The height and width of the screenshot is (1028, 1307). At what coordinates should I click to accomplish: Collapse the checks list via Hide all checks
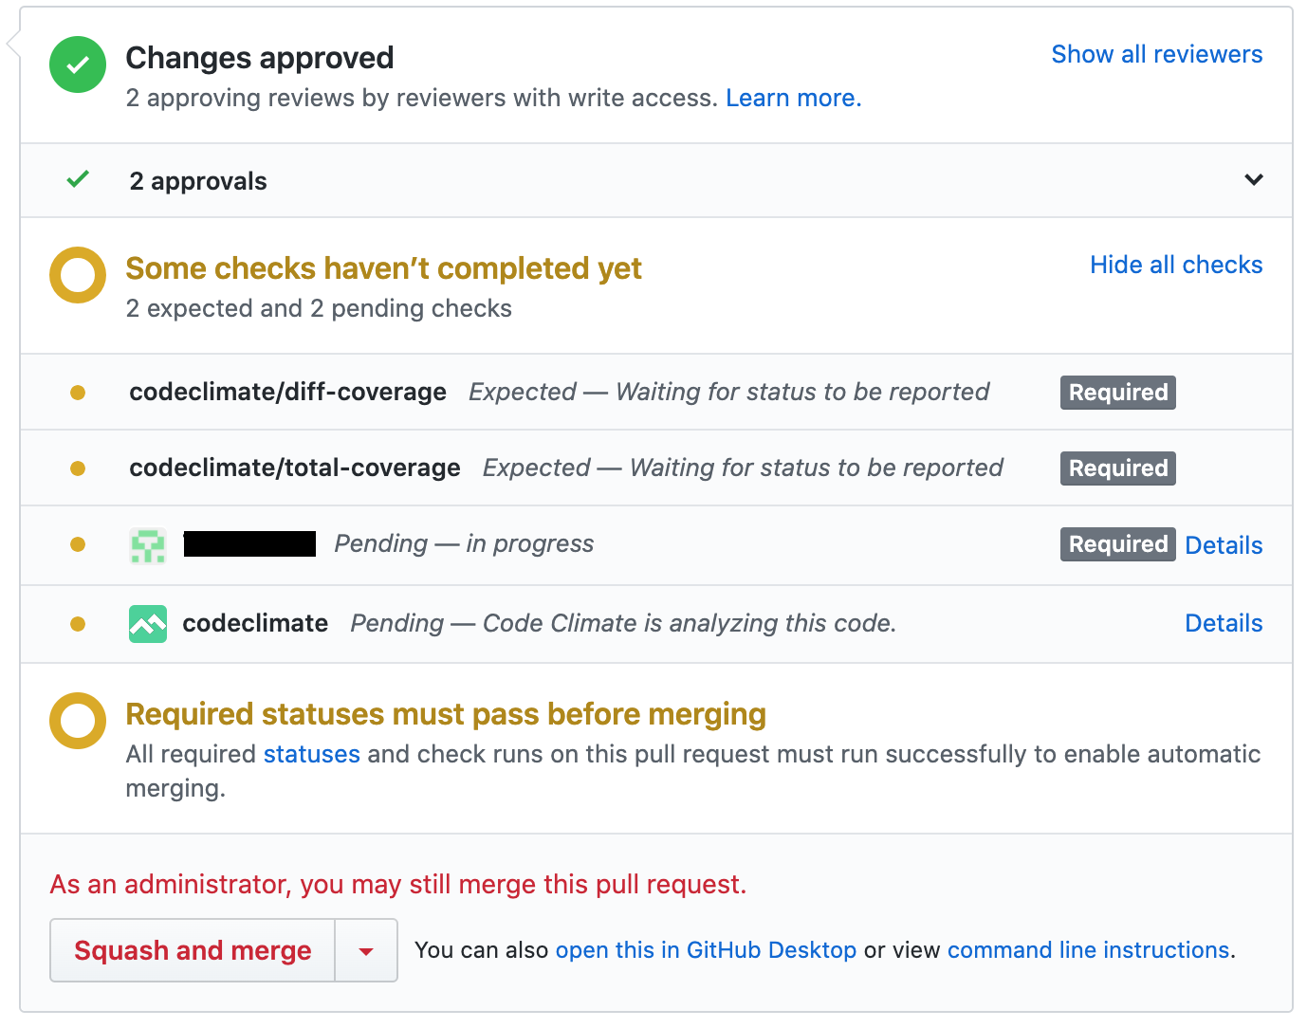coord(1175,265)
